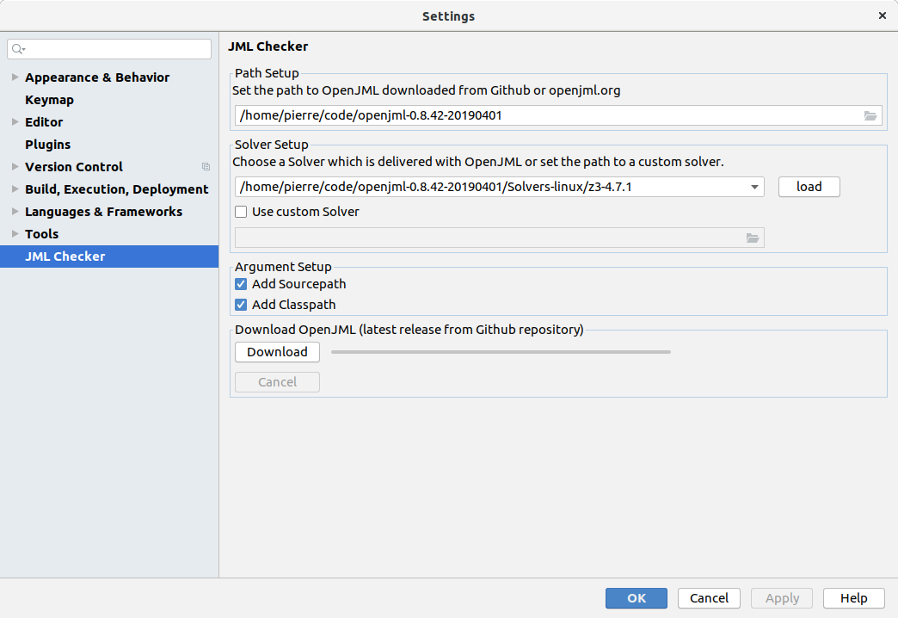Click the Download OpenJML button

[277, 352]
